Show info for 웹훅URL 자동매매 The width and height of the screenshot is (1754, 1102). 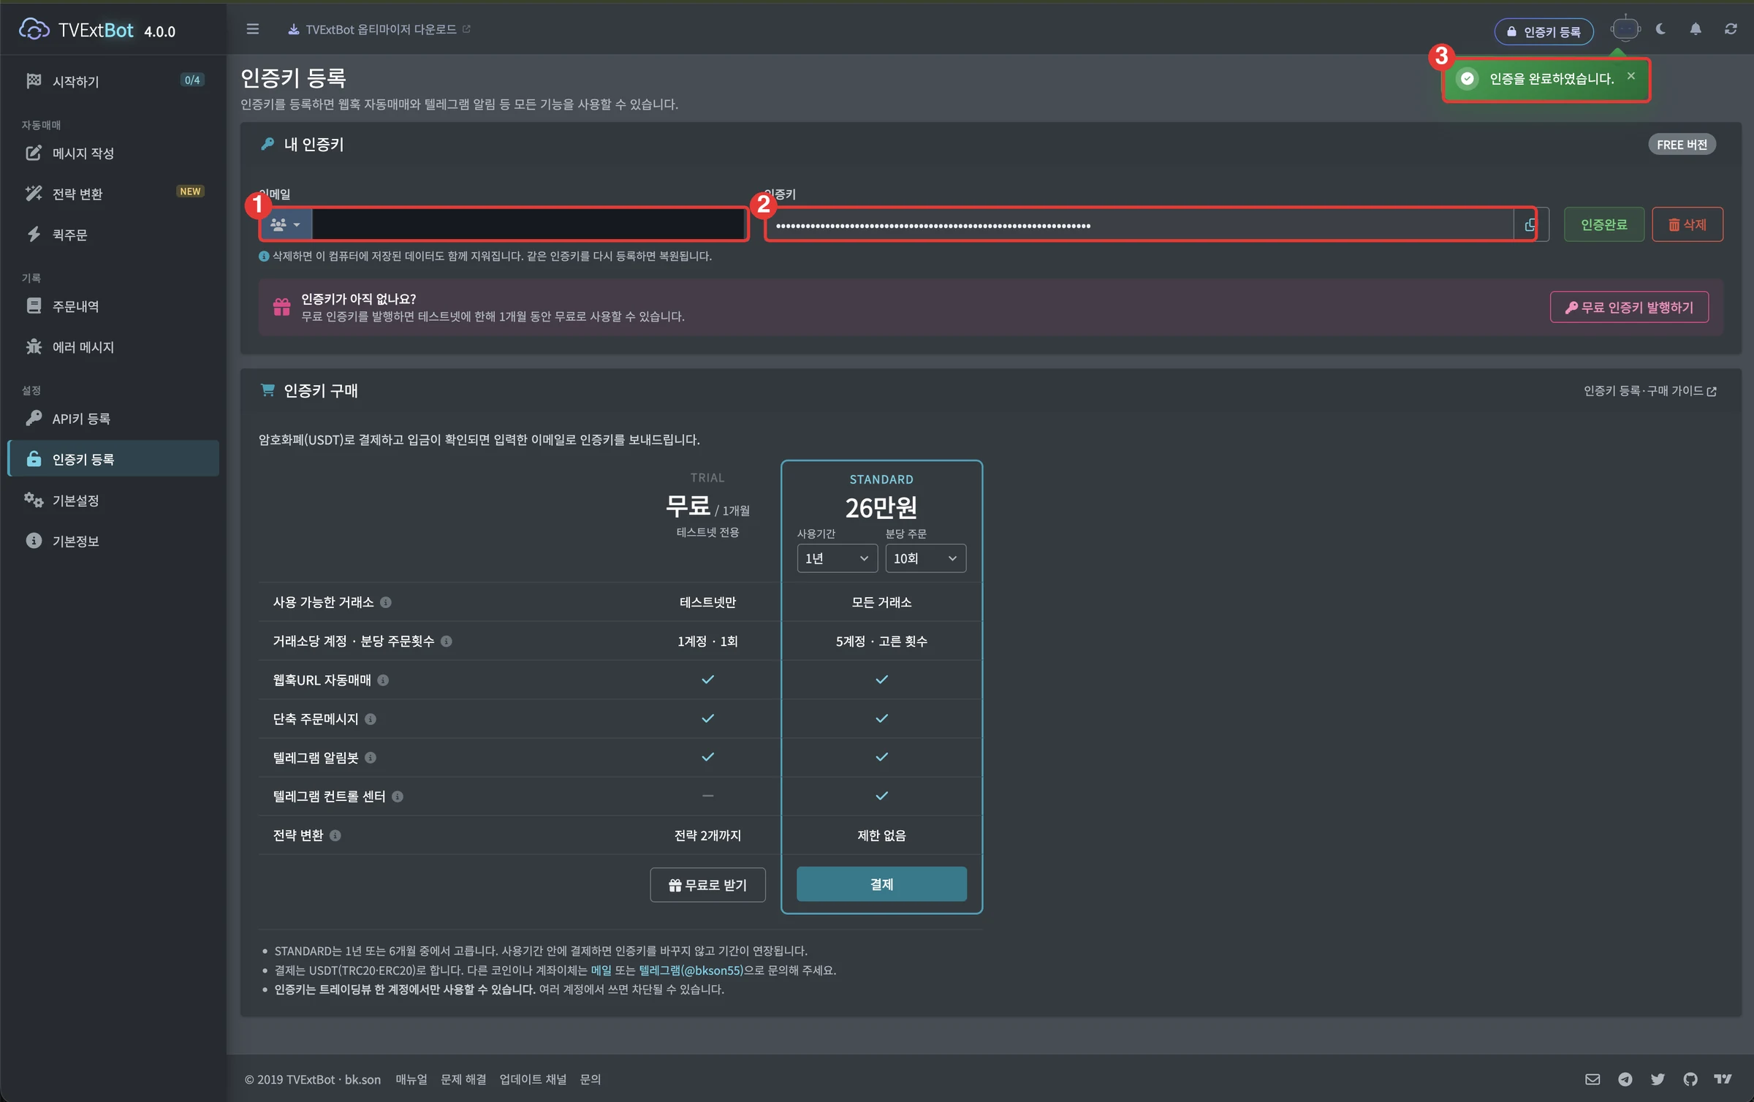[383, 680]
